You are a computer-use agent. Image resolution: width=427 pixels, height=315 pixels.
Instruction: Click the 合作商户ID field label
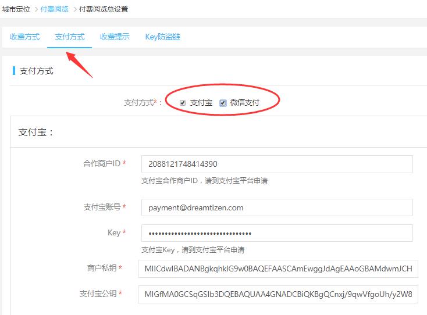coord(101,164)
